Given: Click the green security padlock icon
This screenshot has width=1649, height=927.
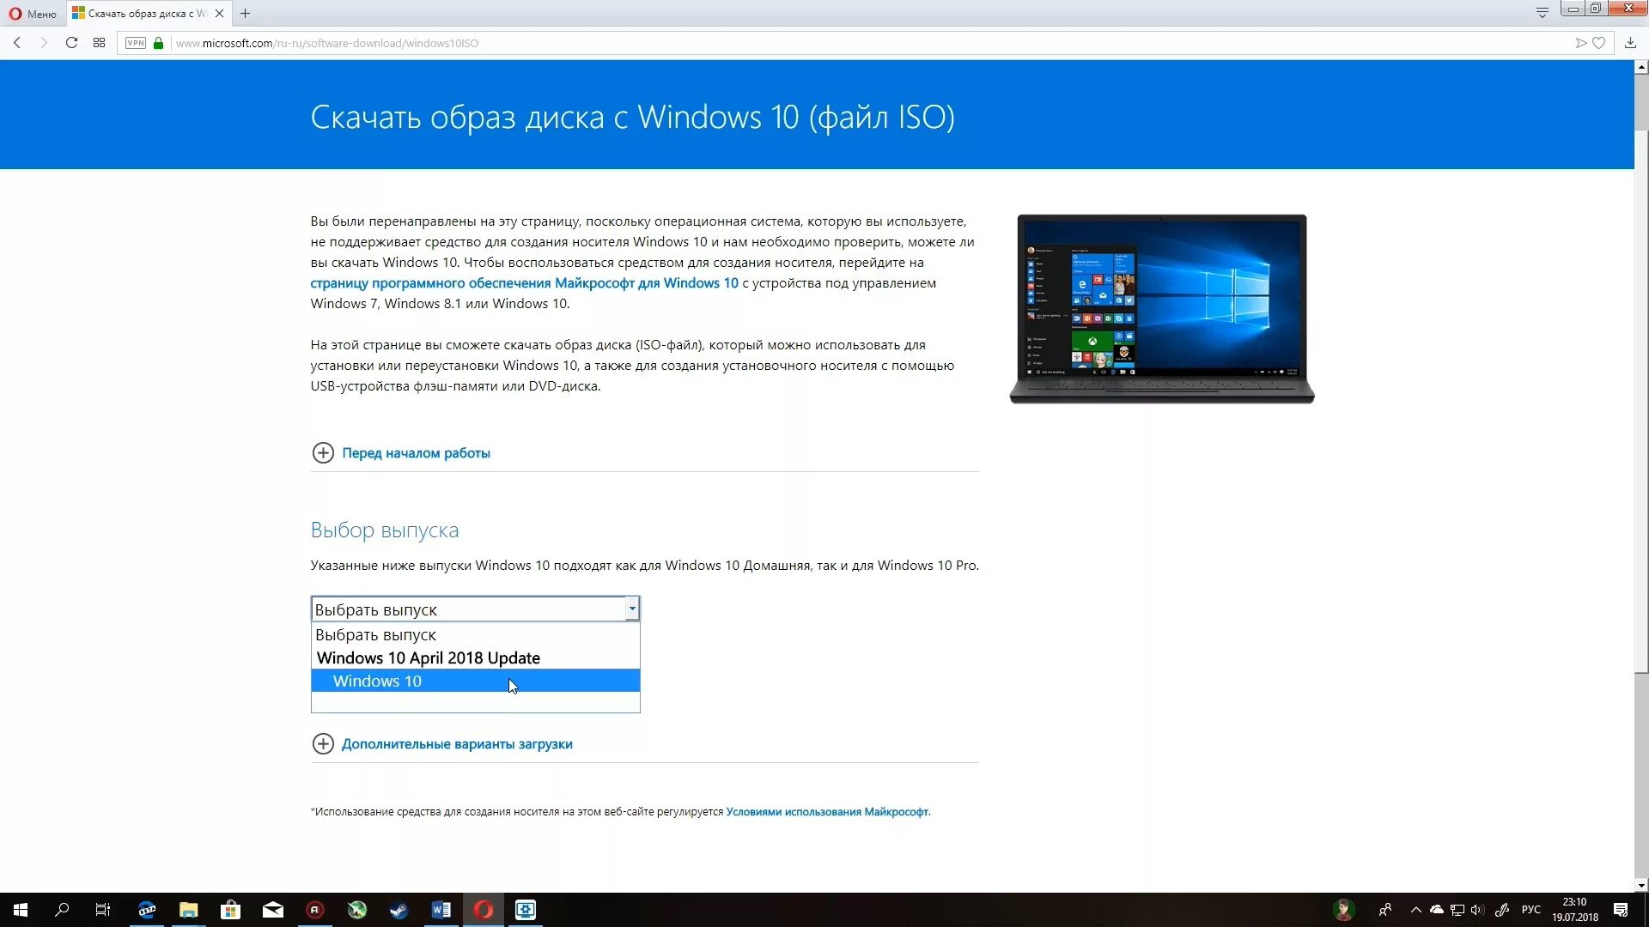Looking at the screenshot, I should [x=158, y=43].
